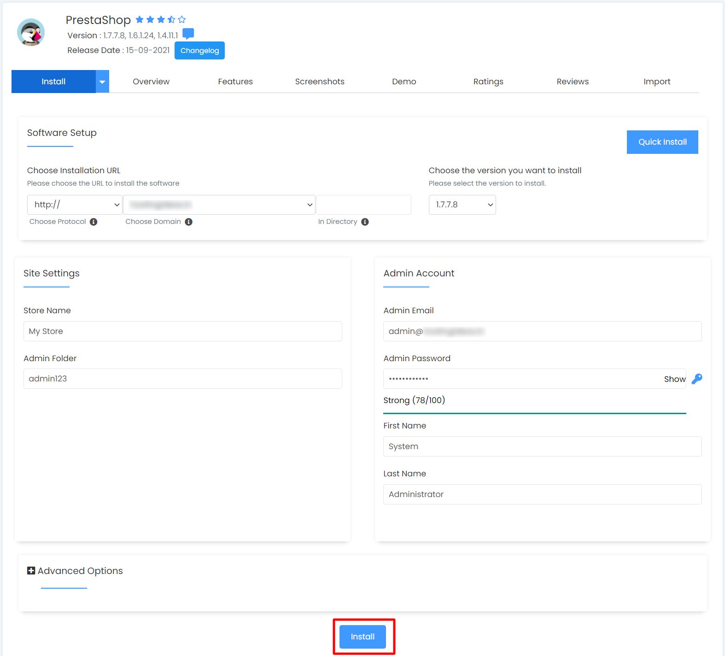Switch to the Overview tab
The height and width of the screenshot is (656, 725).
click(151, 82)
